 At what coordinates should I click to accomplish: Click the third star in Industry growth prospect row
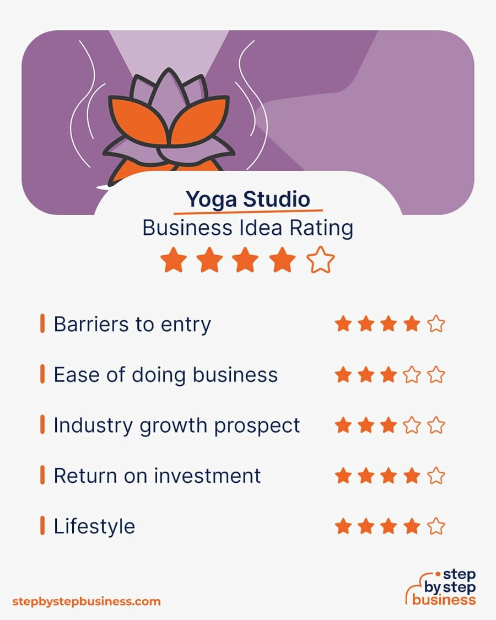[x=389, y=425]
